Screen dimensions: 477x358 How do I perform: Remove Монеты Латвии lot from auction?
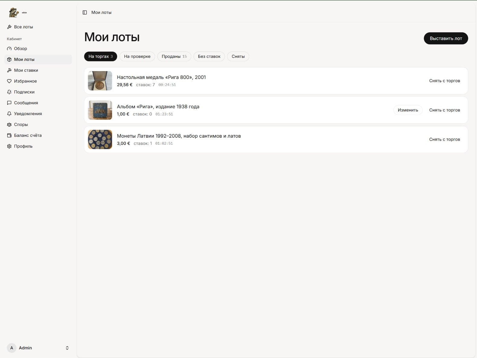[445, 139]
